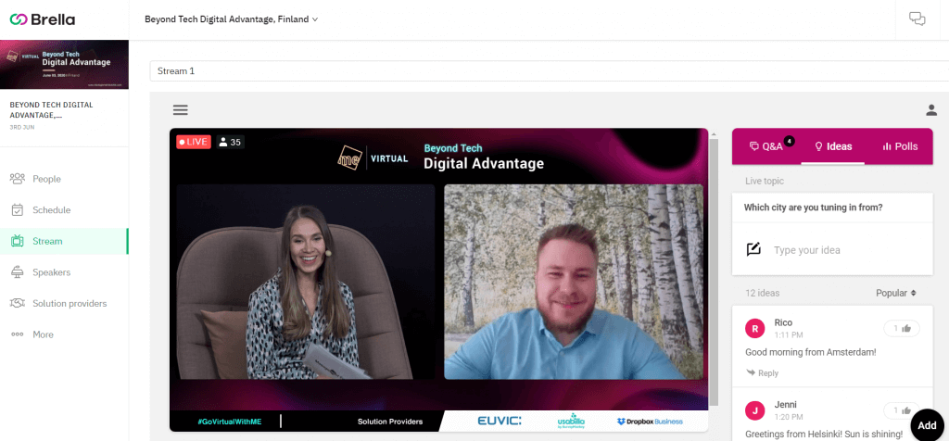The image size is (949, 441).
Task: Click the LIVE indicator badge
Action: 193,142
